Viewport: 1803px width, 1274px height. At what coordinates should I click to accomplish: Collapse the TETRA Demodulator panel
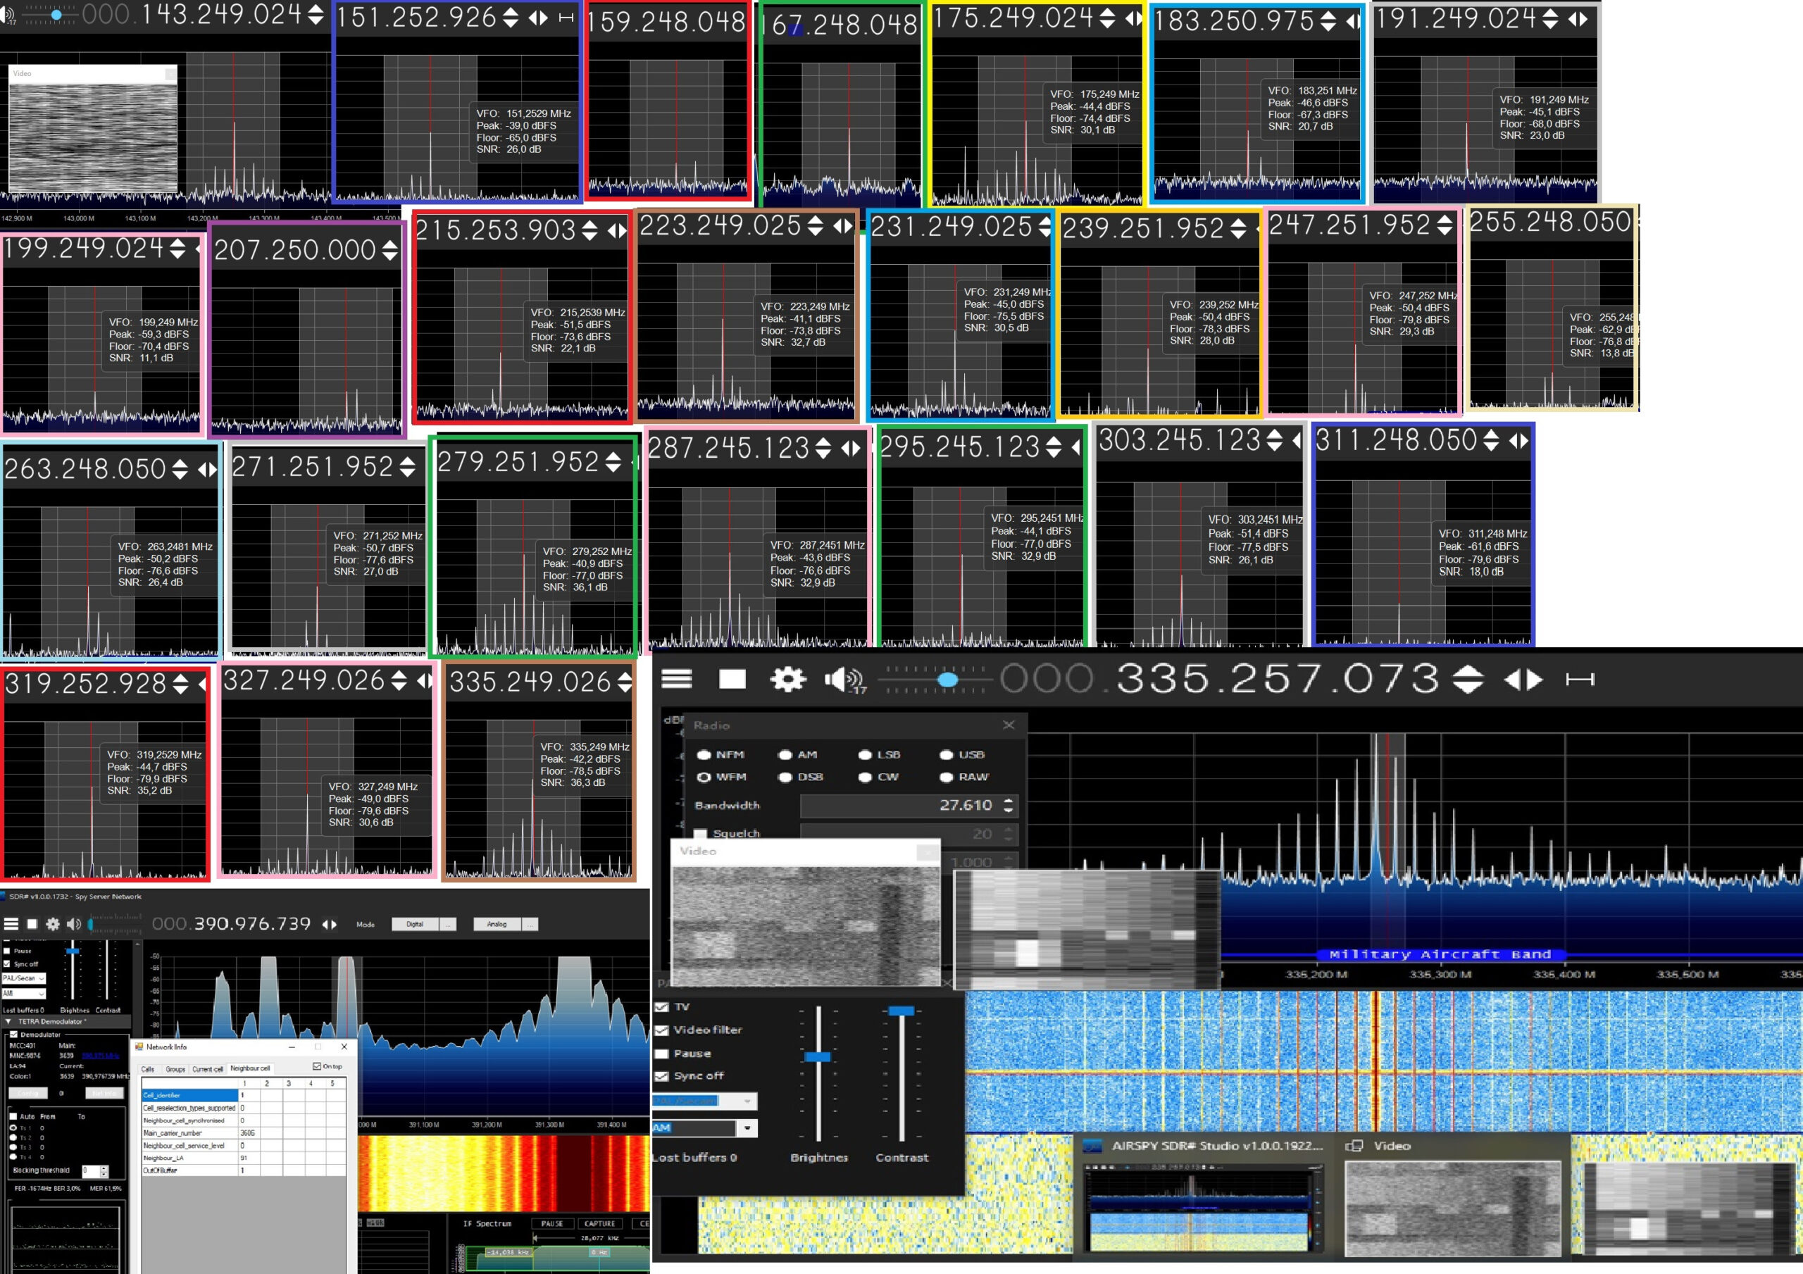click(x=8, y=1022)
